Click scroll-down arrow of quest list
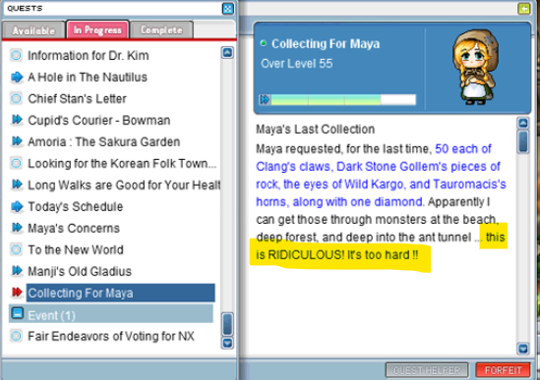The width and height of the screenshot is (540, 380). click(x=227, y=343)
